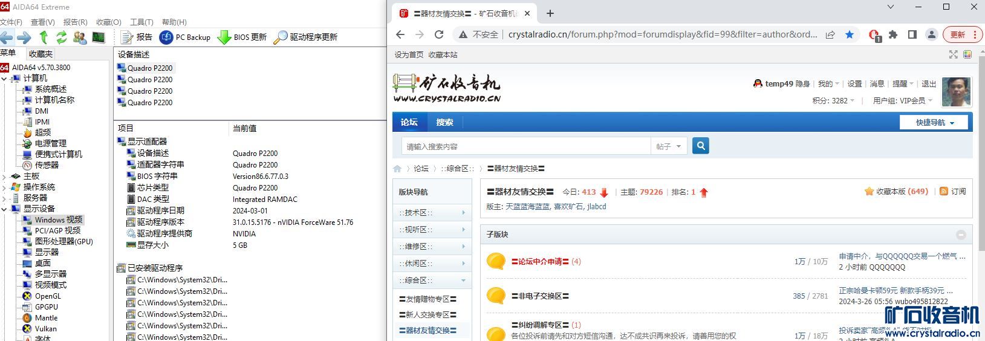Screen dimensions: 985x341
Task: Click the Chrome tab search chevron
Action: click(891, 7)
